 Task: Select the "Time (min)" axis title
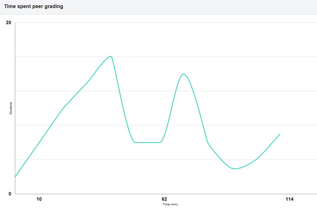(x=170, y=204)
